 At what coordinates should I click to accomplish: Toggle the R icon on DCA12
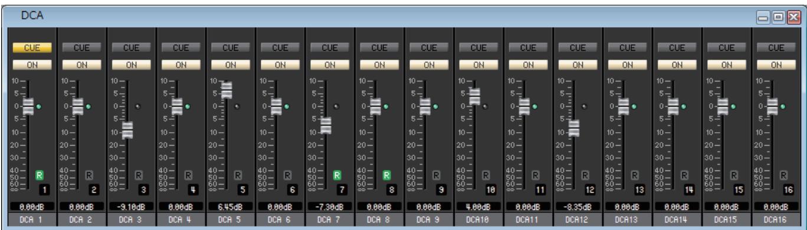tap(585, 175)
